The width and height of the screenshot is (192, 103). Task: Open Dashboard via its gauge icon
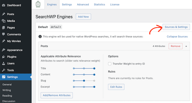point(4,5)
